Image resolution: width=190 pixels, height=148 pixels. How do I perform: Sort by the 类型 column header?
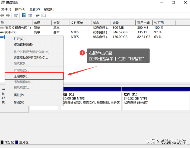60,23
